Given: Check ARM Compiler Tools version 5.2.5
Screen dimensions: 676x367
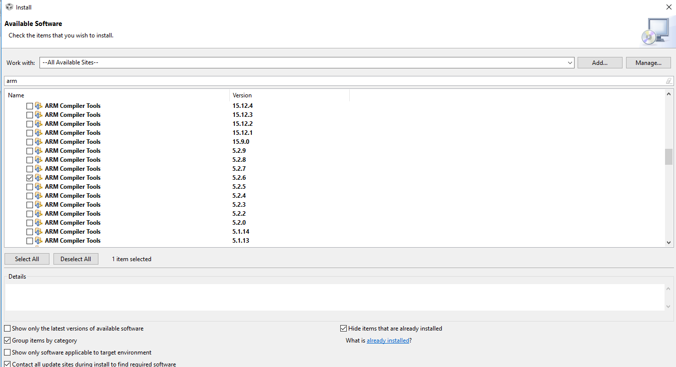Looking at the screenshot, I should [29, 187].
